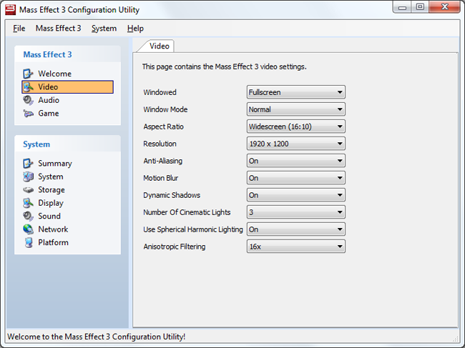Open the Help menu
This screenshot has height=348, width=465.
point(135,29)
